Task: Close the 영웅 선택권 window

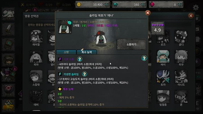Action: [x=191, y=16]
